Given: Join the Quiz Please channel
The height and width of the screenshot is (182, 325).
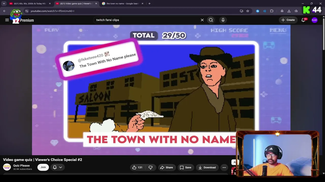Looking at the screenshot, I should coord(43,167).
